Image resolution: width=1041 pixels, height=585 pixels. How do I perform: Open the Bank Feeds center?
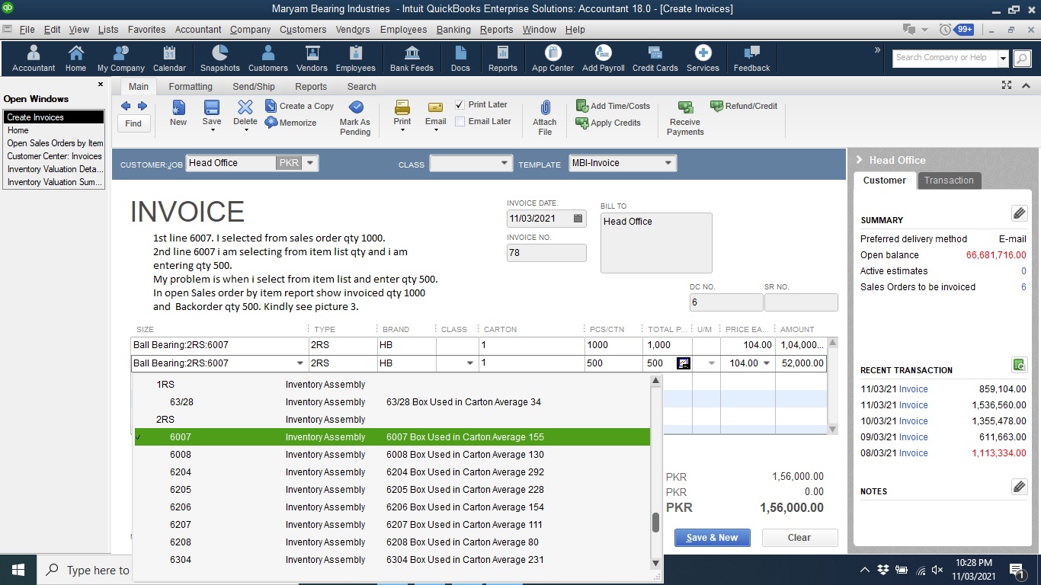point(412,57)
